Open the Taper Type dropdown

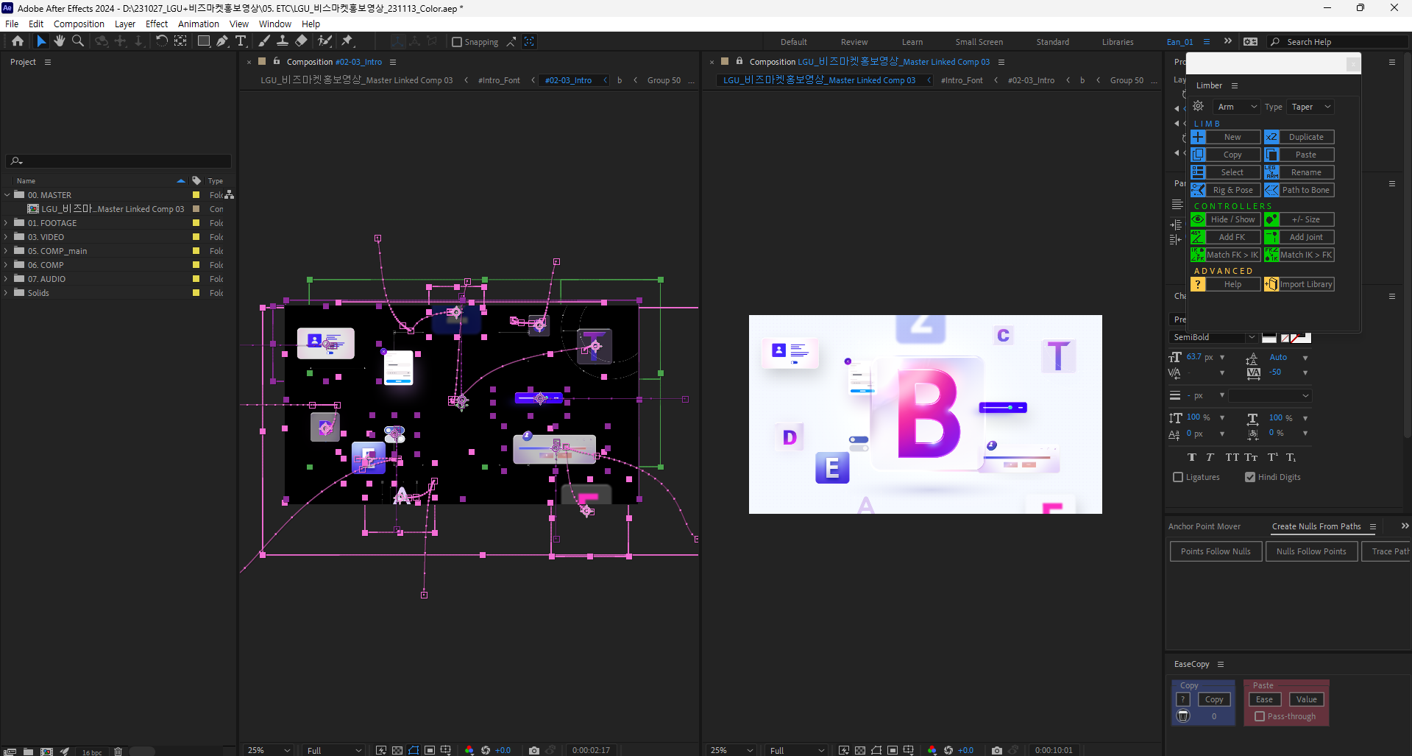[1310, 106]
